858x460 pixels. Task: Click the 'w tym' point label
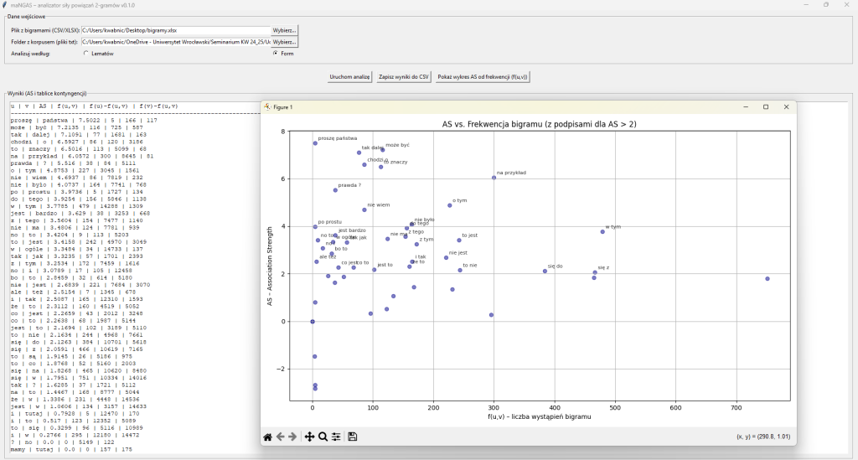pos(612,226)
